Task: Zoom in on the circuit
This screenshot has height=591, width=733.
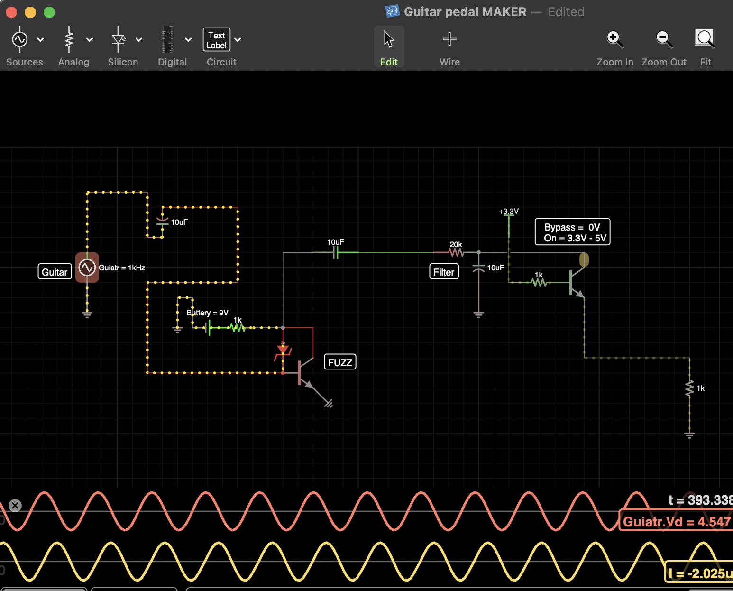Action: (x=614, y=40)
